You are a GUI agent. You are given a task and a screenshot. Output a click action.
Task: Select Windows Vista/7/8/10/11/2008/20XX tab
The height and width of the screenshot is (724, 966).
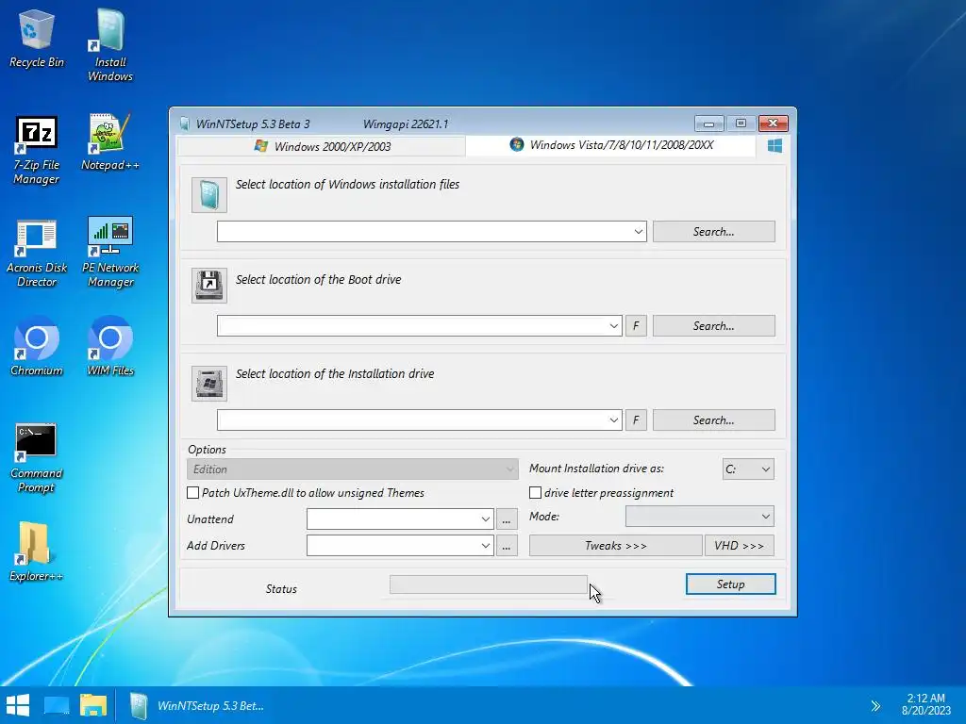pyautogui.click(x=611, y=145)
